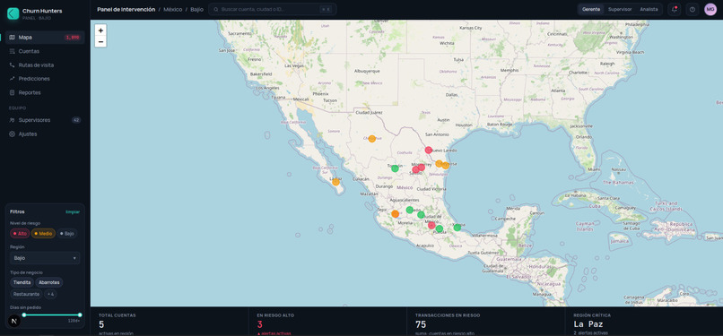Open Rutas de visita in sidebar
Screen dimensions: 723x336
click(45, 65)
